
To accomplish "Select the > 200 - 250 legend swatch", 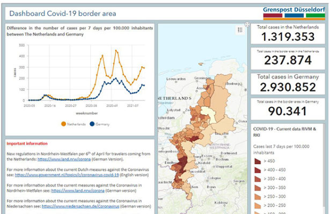I will coord(258,205).
